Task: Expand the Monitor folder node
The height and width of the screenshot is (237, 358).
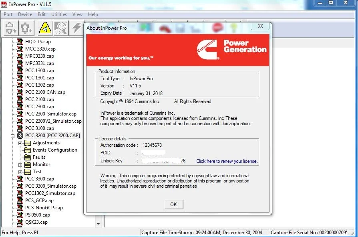Action: point(20,165)
